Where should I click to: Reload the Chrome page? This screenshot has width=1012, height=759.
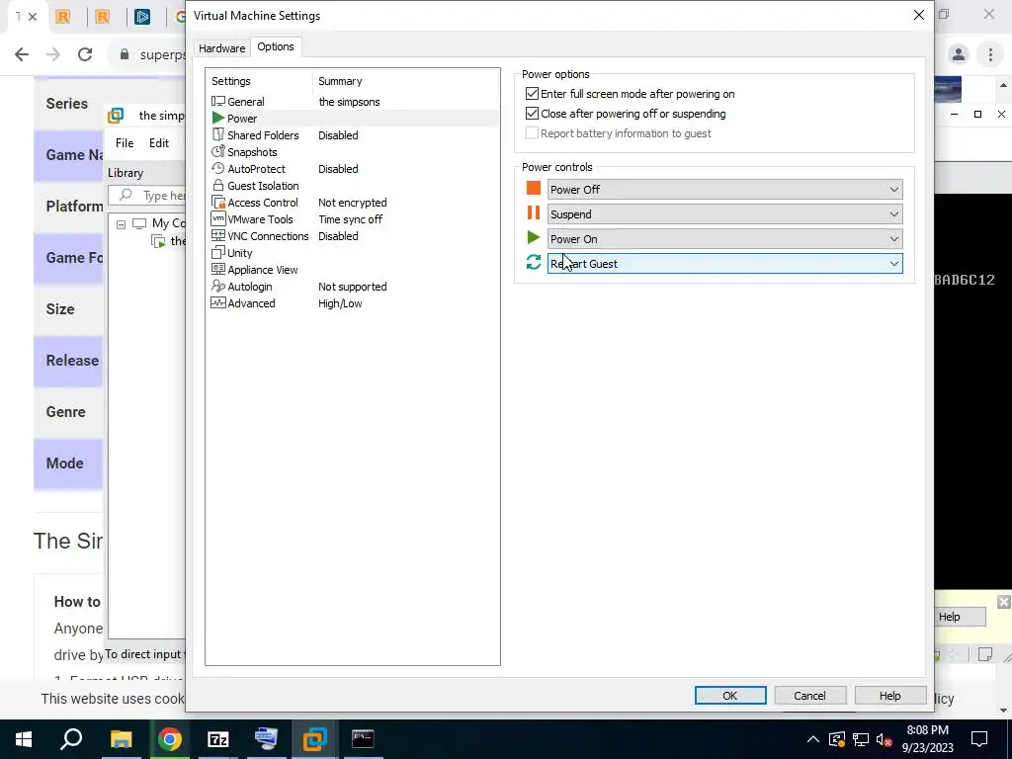point(85,54)
